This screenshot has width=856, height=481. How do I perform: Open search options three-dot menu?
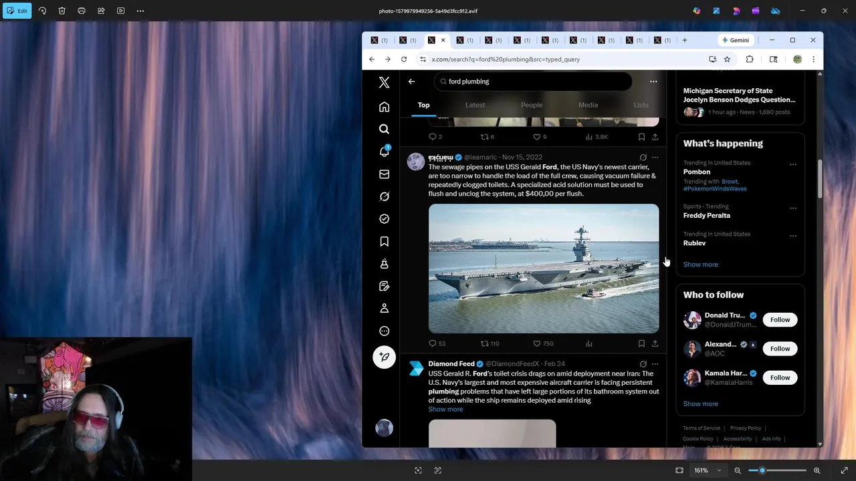653,82
